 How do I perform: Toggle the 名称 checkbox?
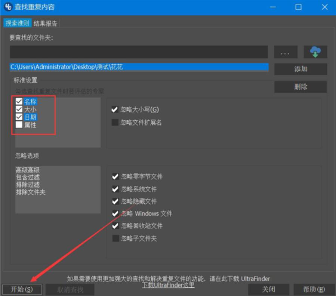click(19, 101)
